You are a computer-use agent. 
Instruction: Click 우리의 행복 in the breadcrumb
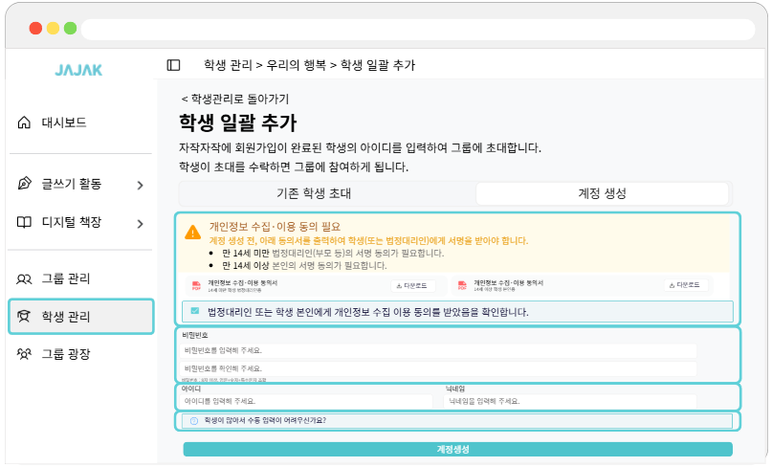[x=296, y=65]
